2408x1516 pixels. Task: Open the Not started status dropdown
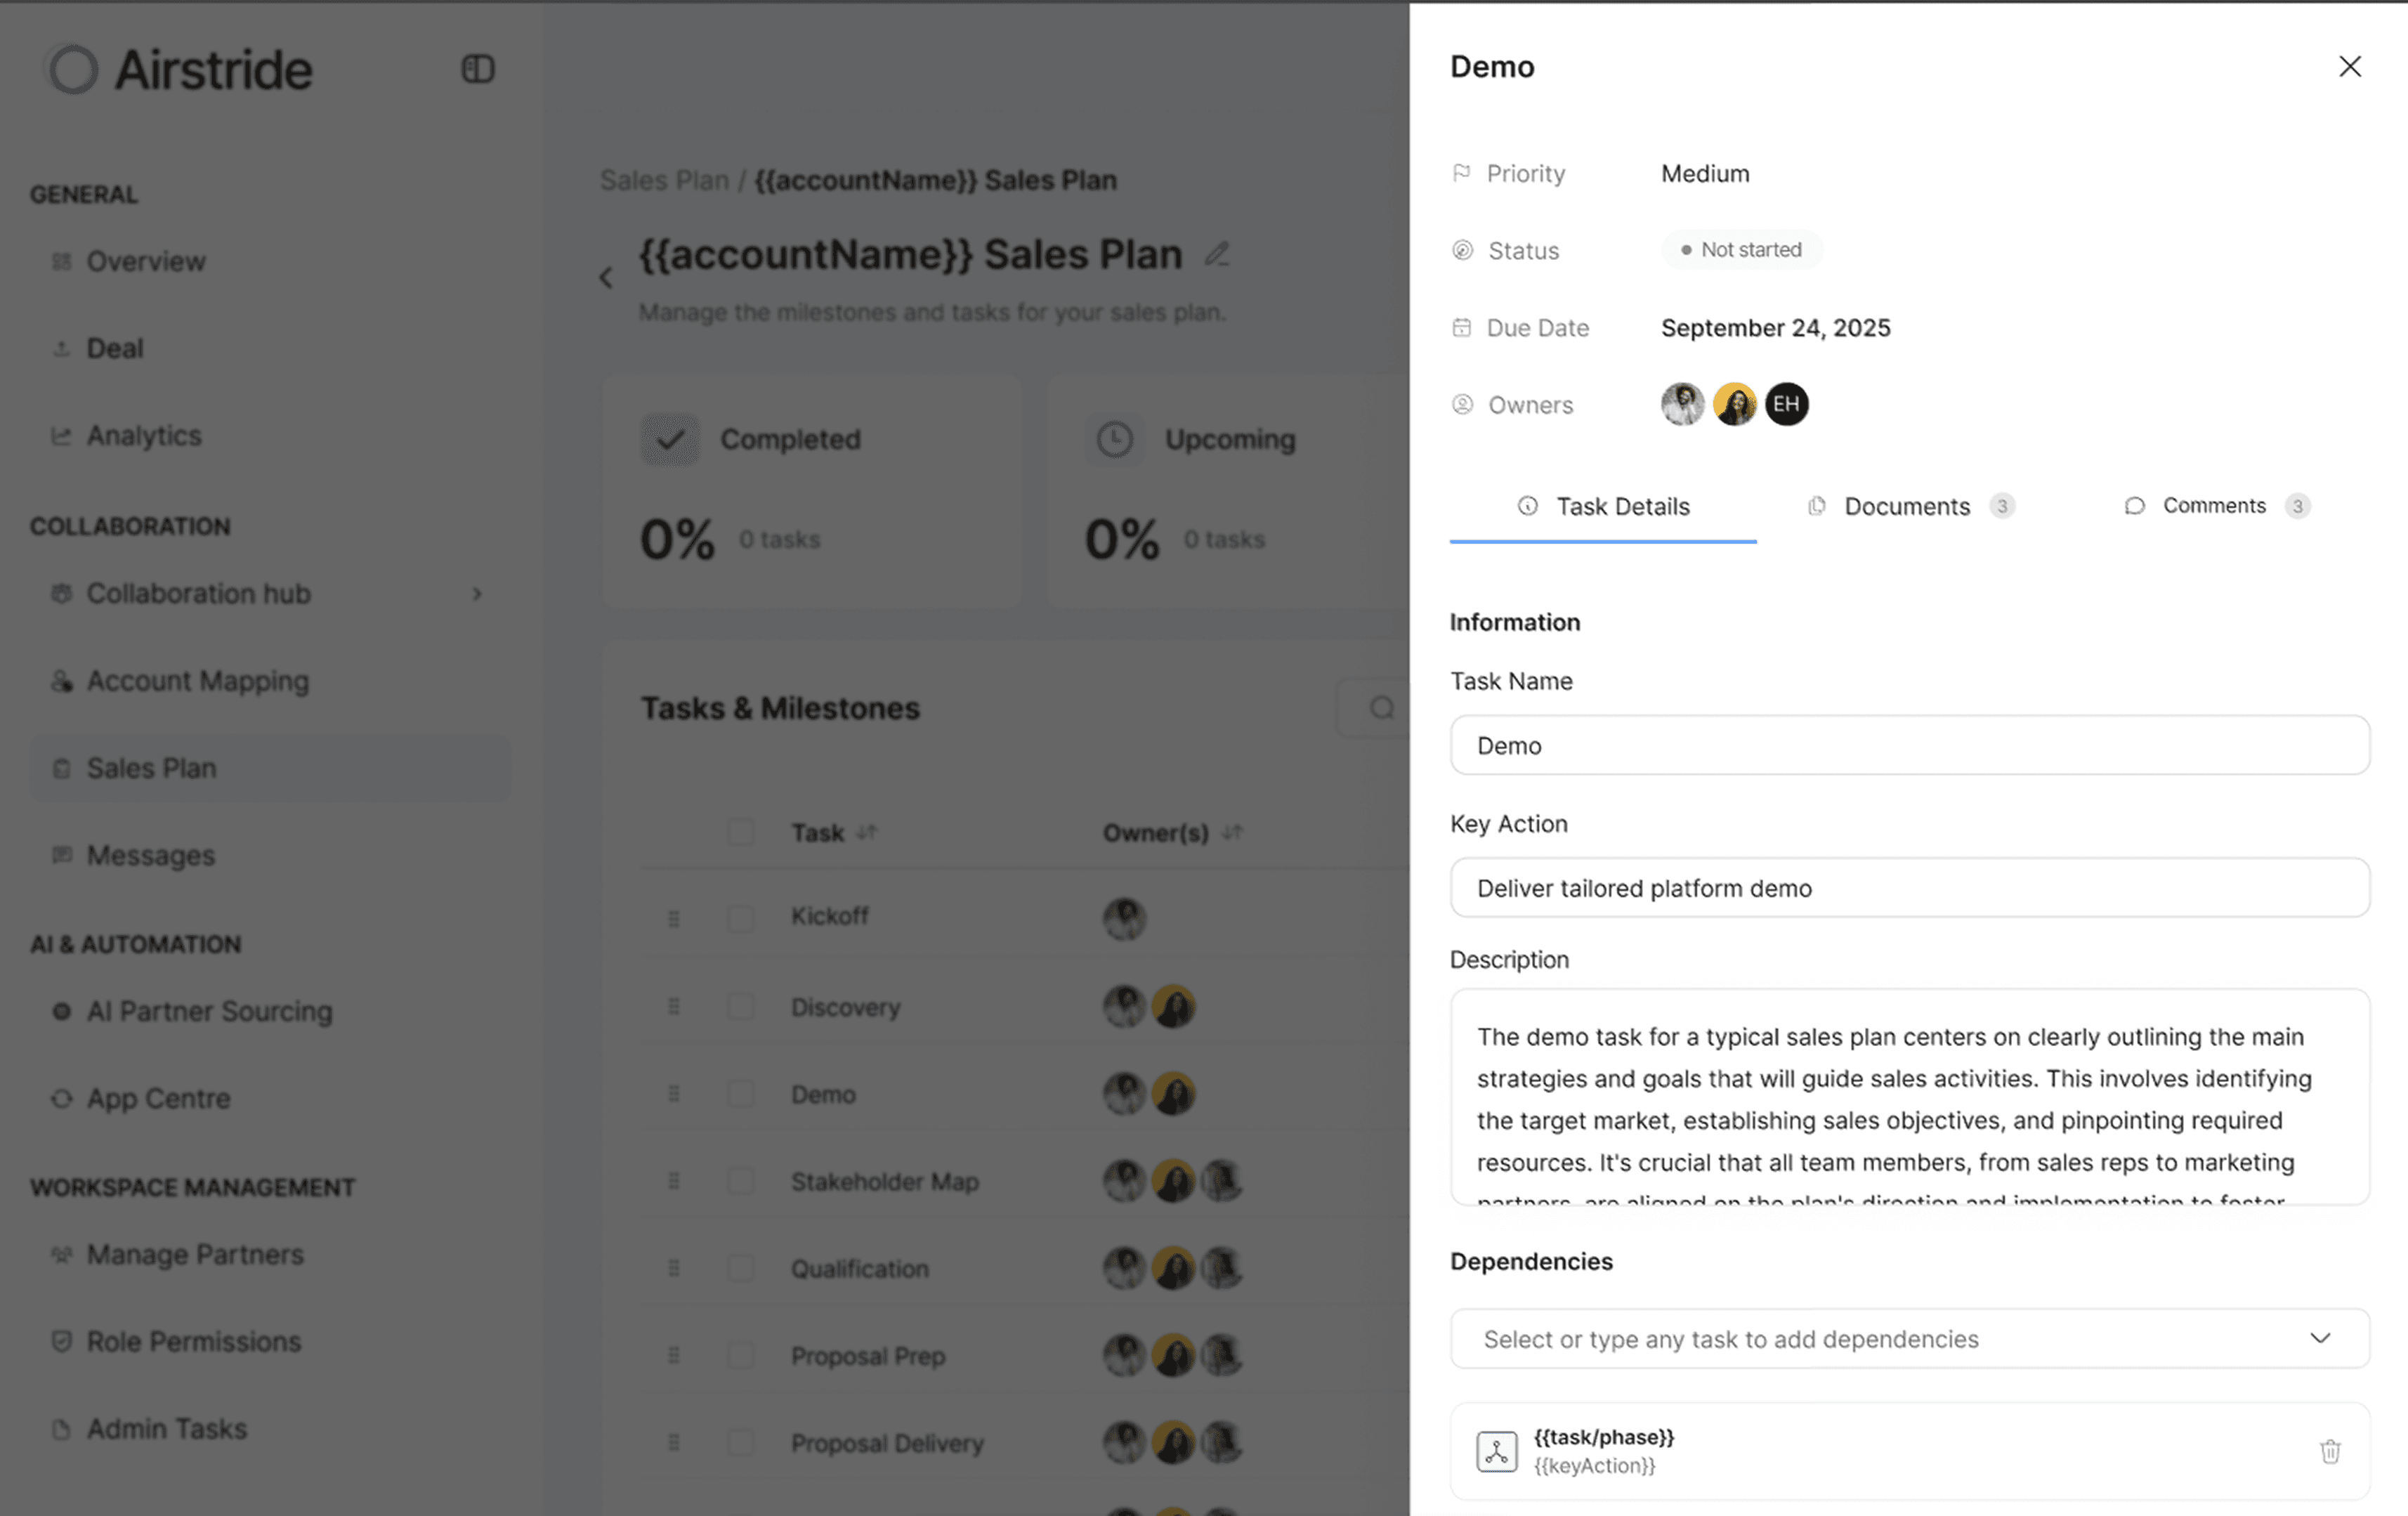pyautogui.click(x=1742, y=250)
